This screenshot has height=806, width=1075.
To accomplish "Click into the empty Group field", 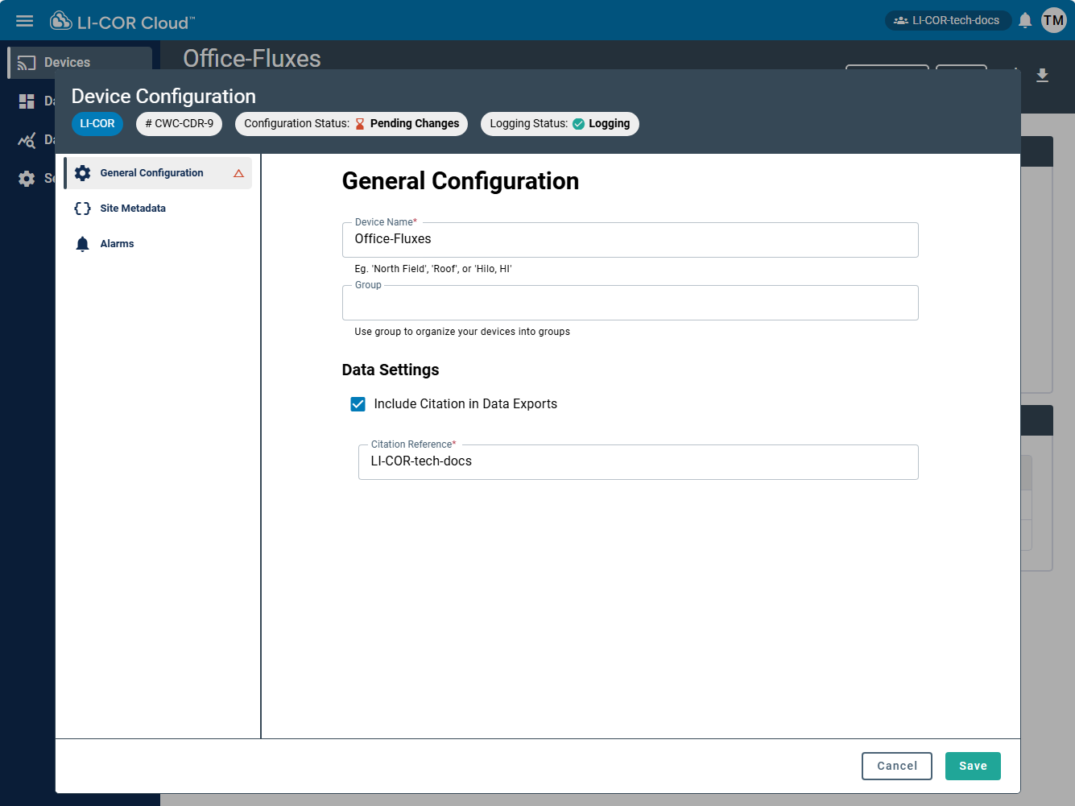I will tap(631, 303).
